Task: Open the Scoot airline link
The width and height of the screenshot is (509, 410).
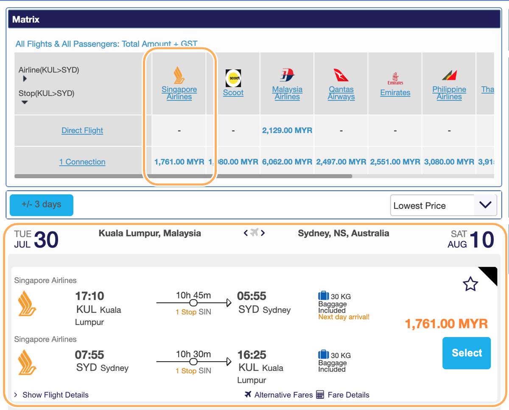Action: pos(233,93)
